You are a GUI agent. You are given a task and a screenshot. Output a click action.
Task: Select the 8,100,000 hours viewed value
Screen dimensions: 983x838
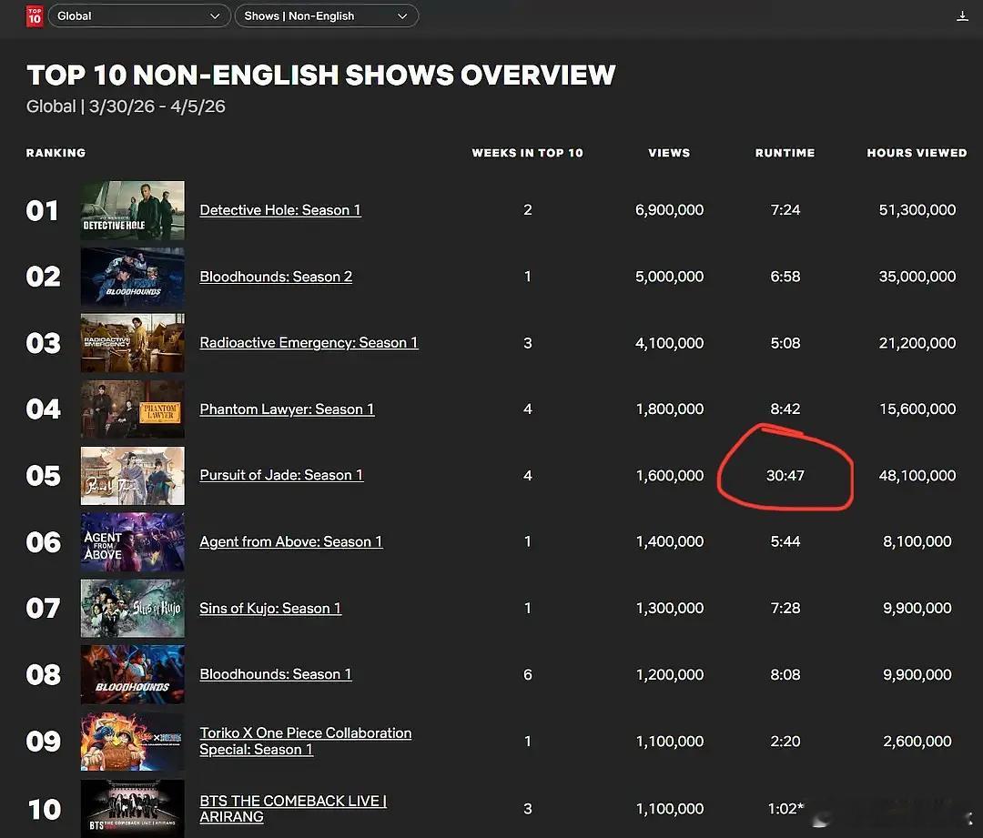[917, 541]
